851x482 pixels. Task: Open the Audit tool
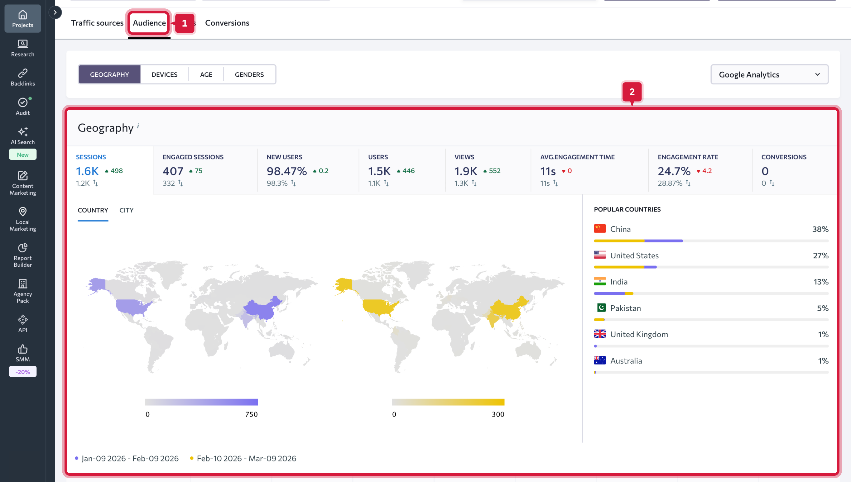22,106
